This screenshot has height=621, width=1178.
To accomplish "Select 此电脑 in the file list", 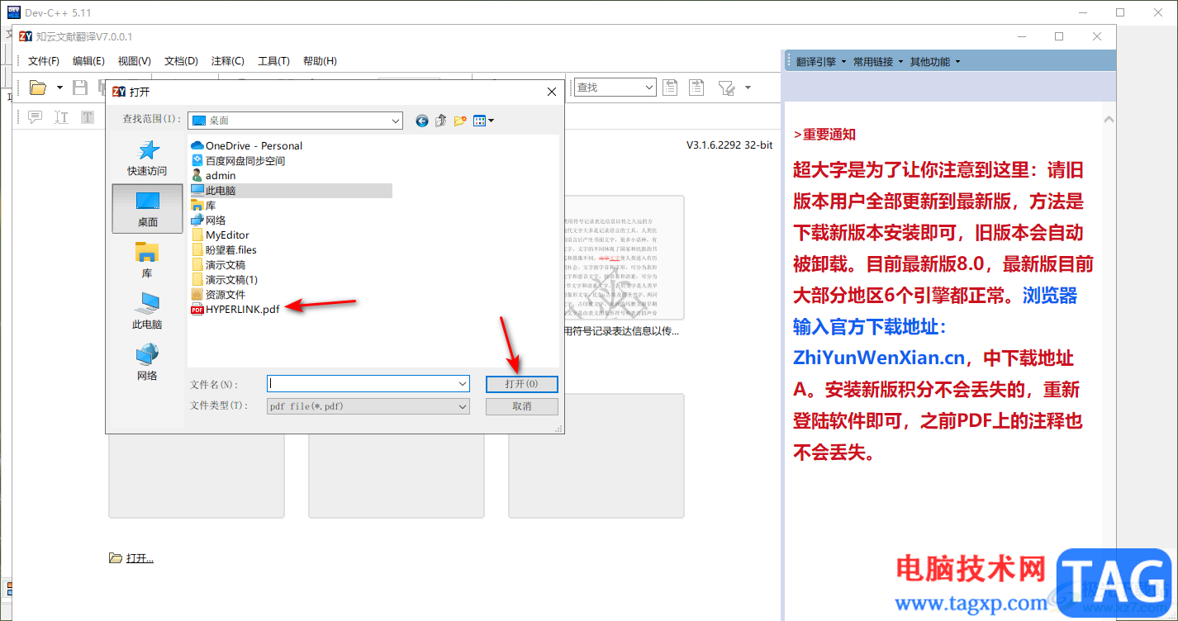I will pos(291,190).
